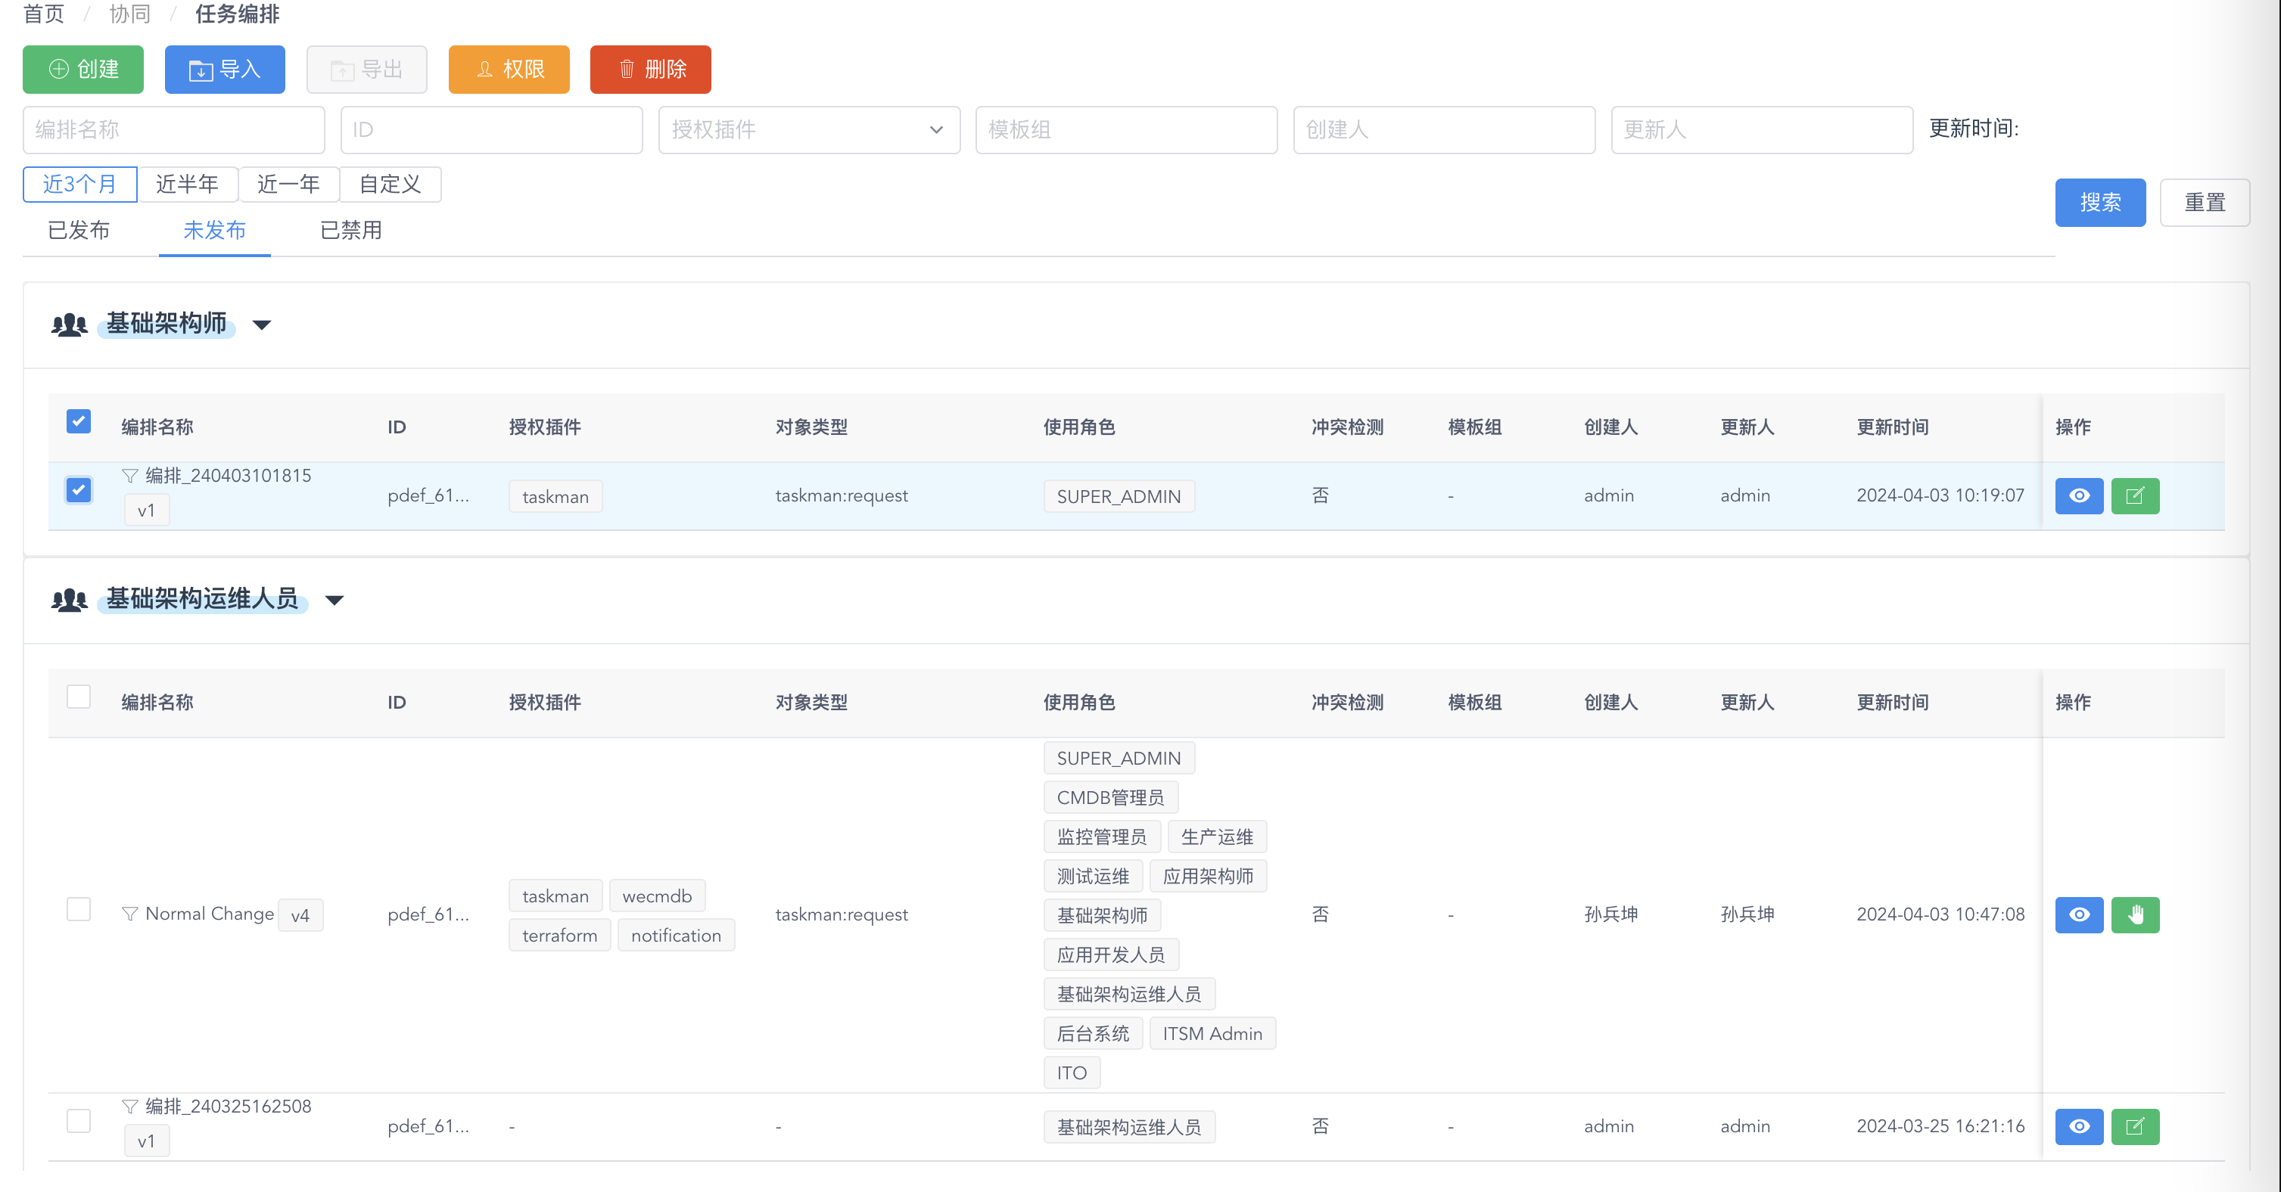Click the red 删除 delete button
Image resolution: width=2281 pixels, height=1192 pixels.
(651, 69)
